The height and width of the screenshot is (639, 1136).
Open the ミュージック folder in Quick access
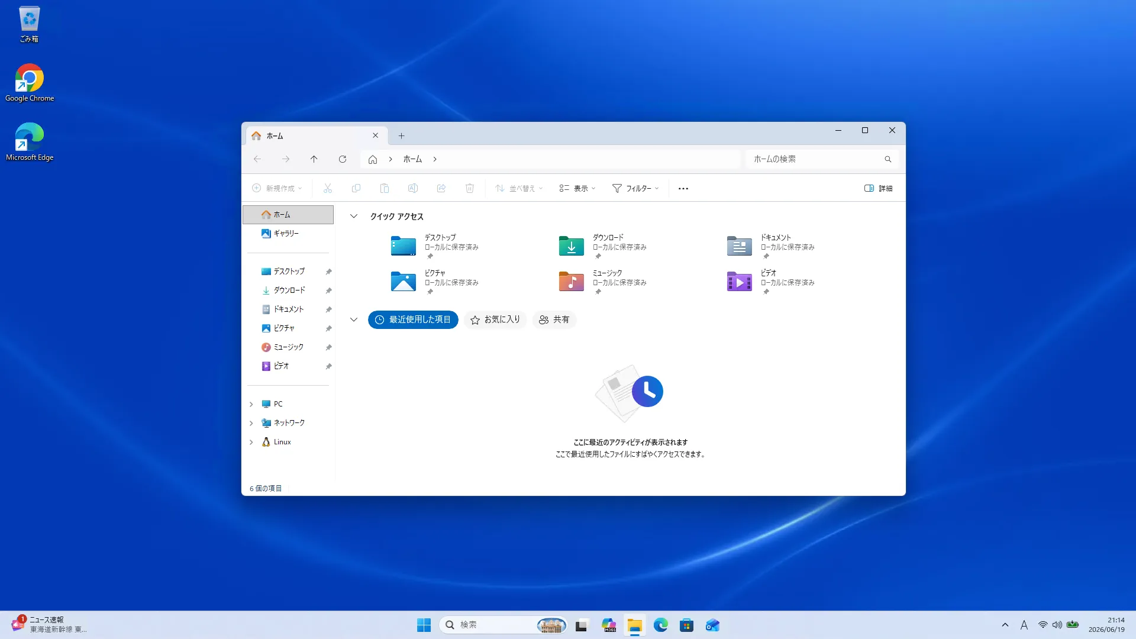[x=602, y=282]
